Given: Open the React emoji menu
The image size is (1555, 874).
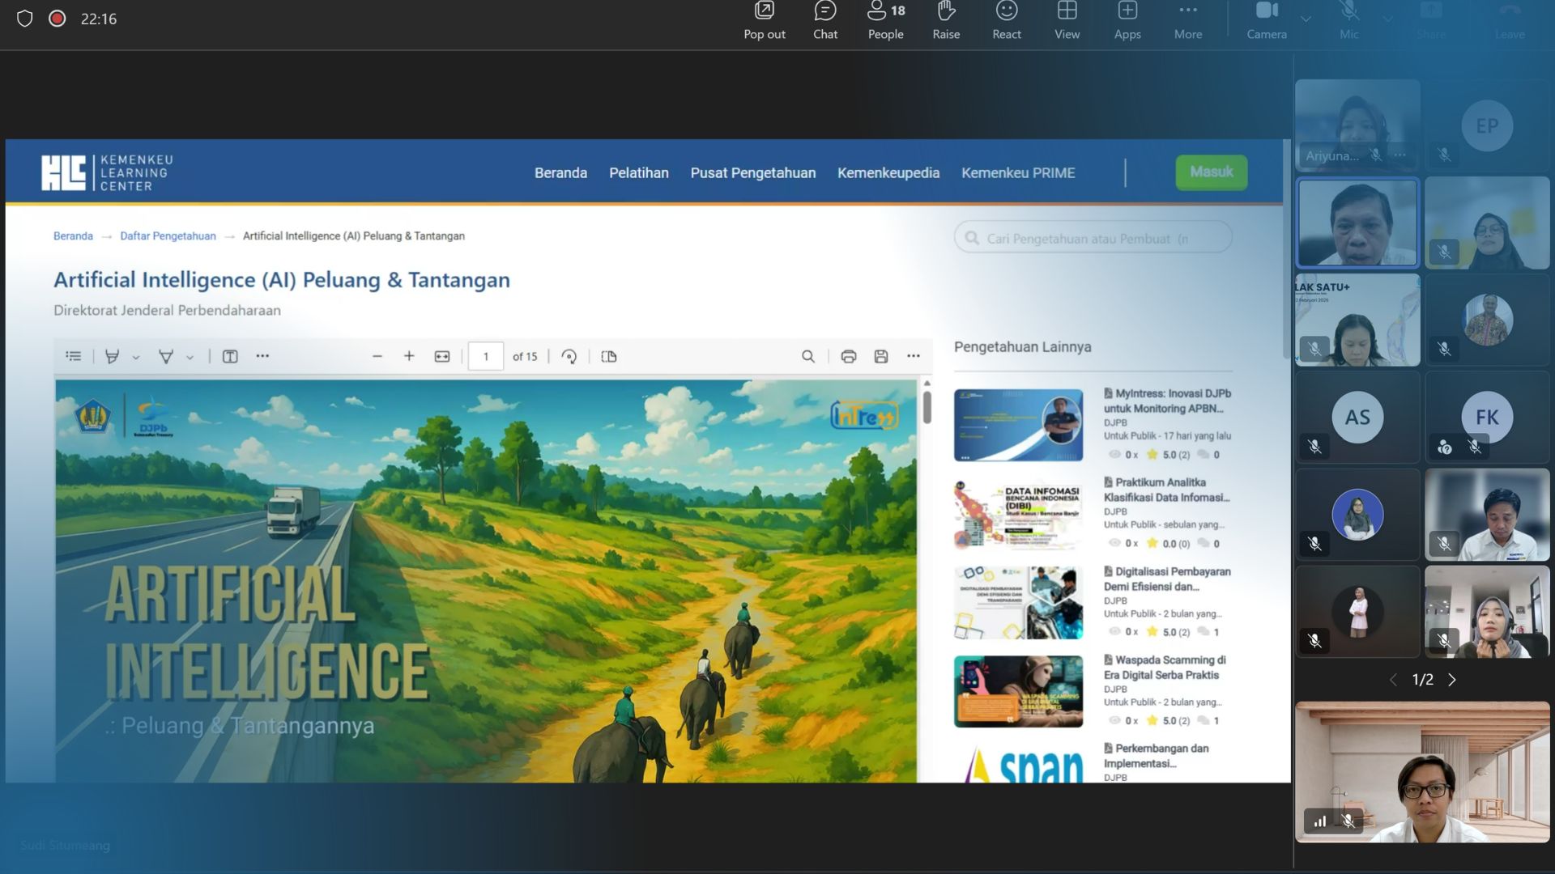Looking at the screenshot, I should pyautogui.click(x=1006, y=20).
